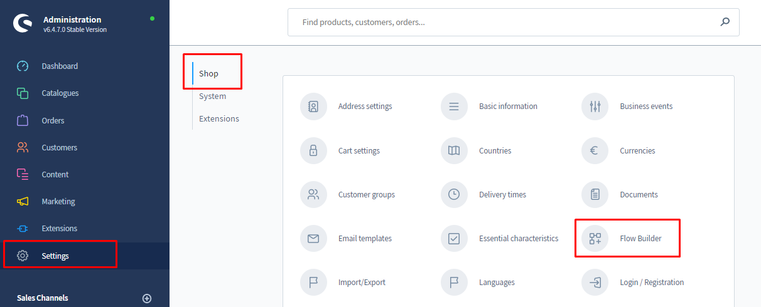Click the Basic information icon
Image resolution: width=761 pixels, height=307 pixels.
tap(454, 107)
